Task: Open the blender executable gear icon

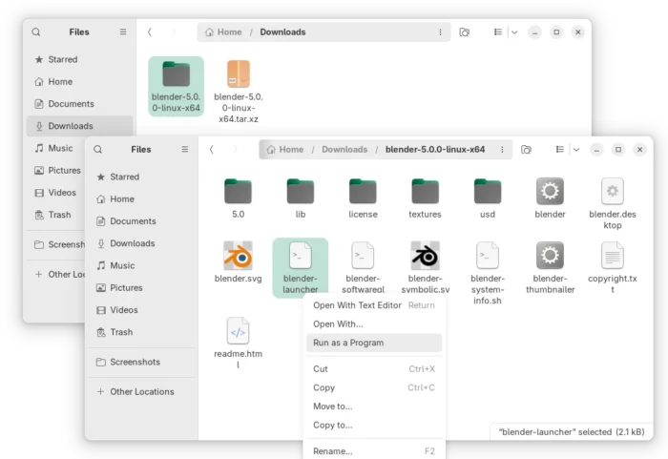Action: [x=550, y=192]
